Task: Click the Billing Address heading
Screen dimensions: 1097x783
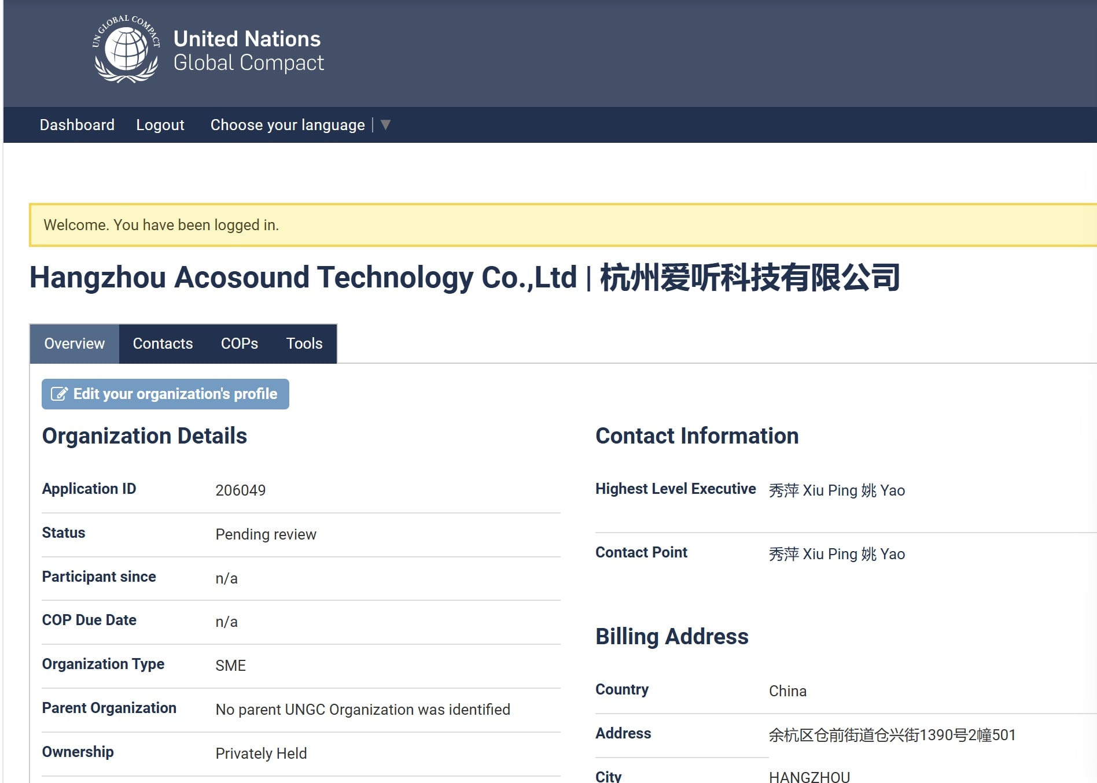Action: tap(672, 637)
